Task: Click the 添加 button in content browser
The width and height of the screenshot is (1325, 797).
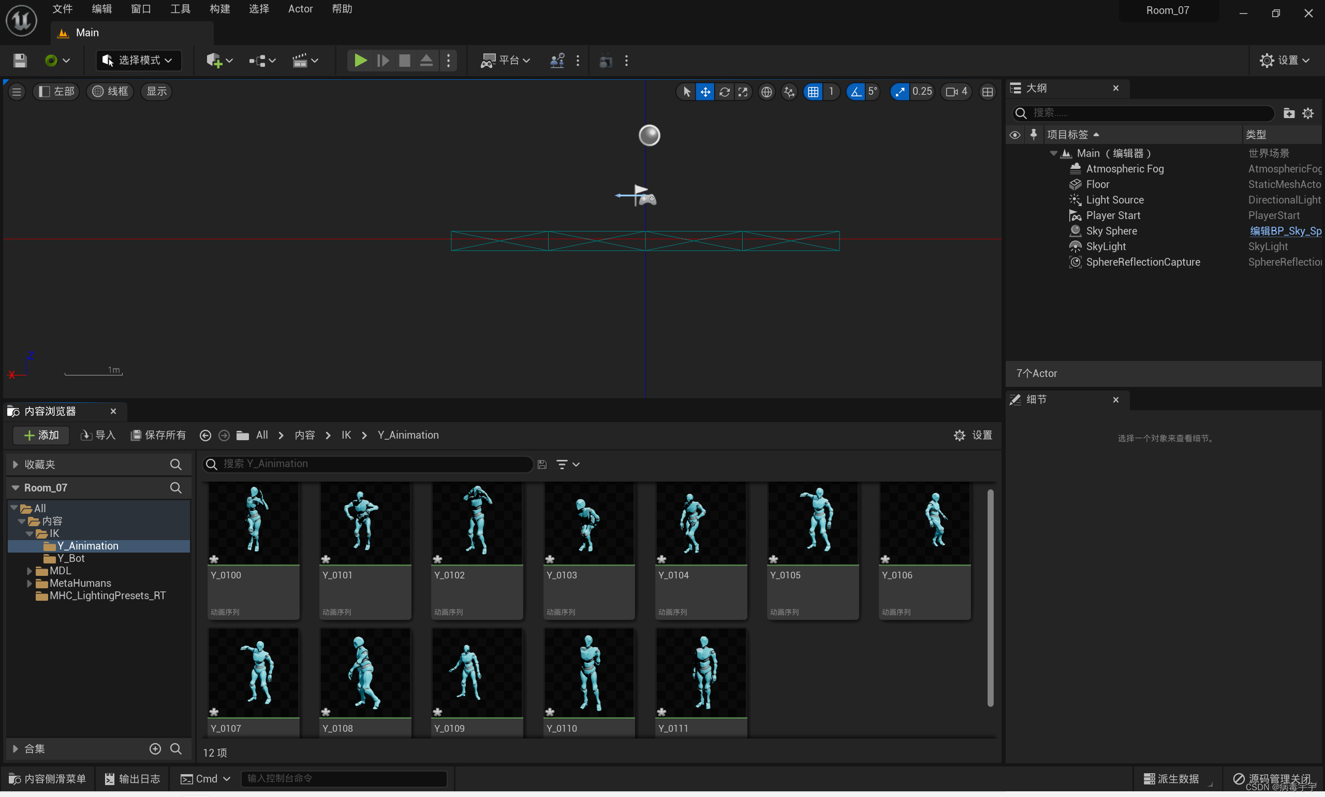Action: [x=41, y=435]
